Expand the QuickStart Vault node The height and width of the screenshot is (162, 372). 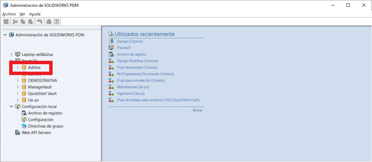coord(18,94)
